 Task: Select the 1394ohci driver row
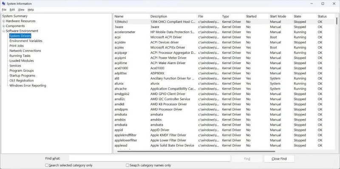click(x=224, y=22)
